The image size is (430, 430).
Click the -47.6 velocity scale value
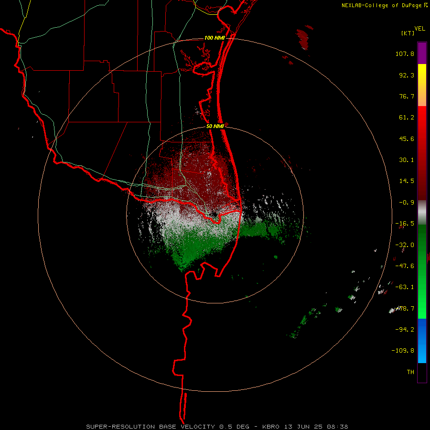pyautogui.click(x=405, y=266)
